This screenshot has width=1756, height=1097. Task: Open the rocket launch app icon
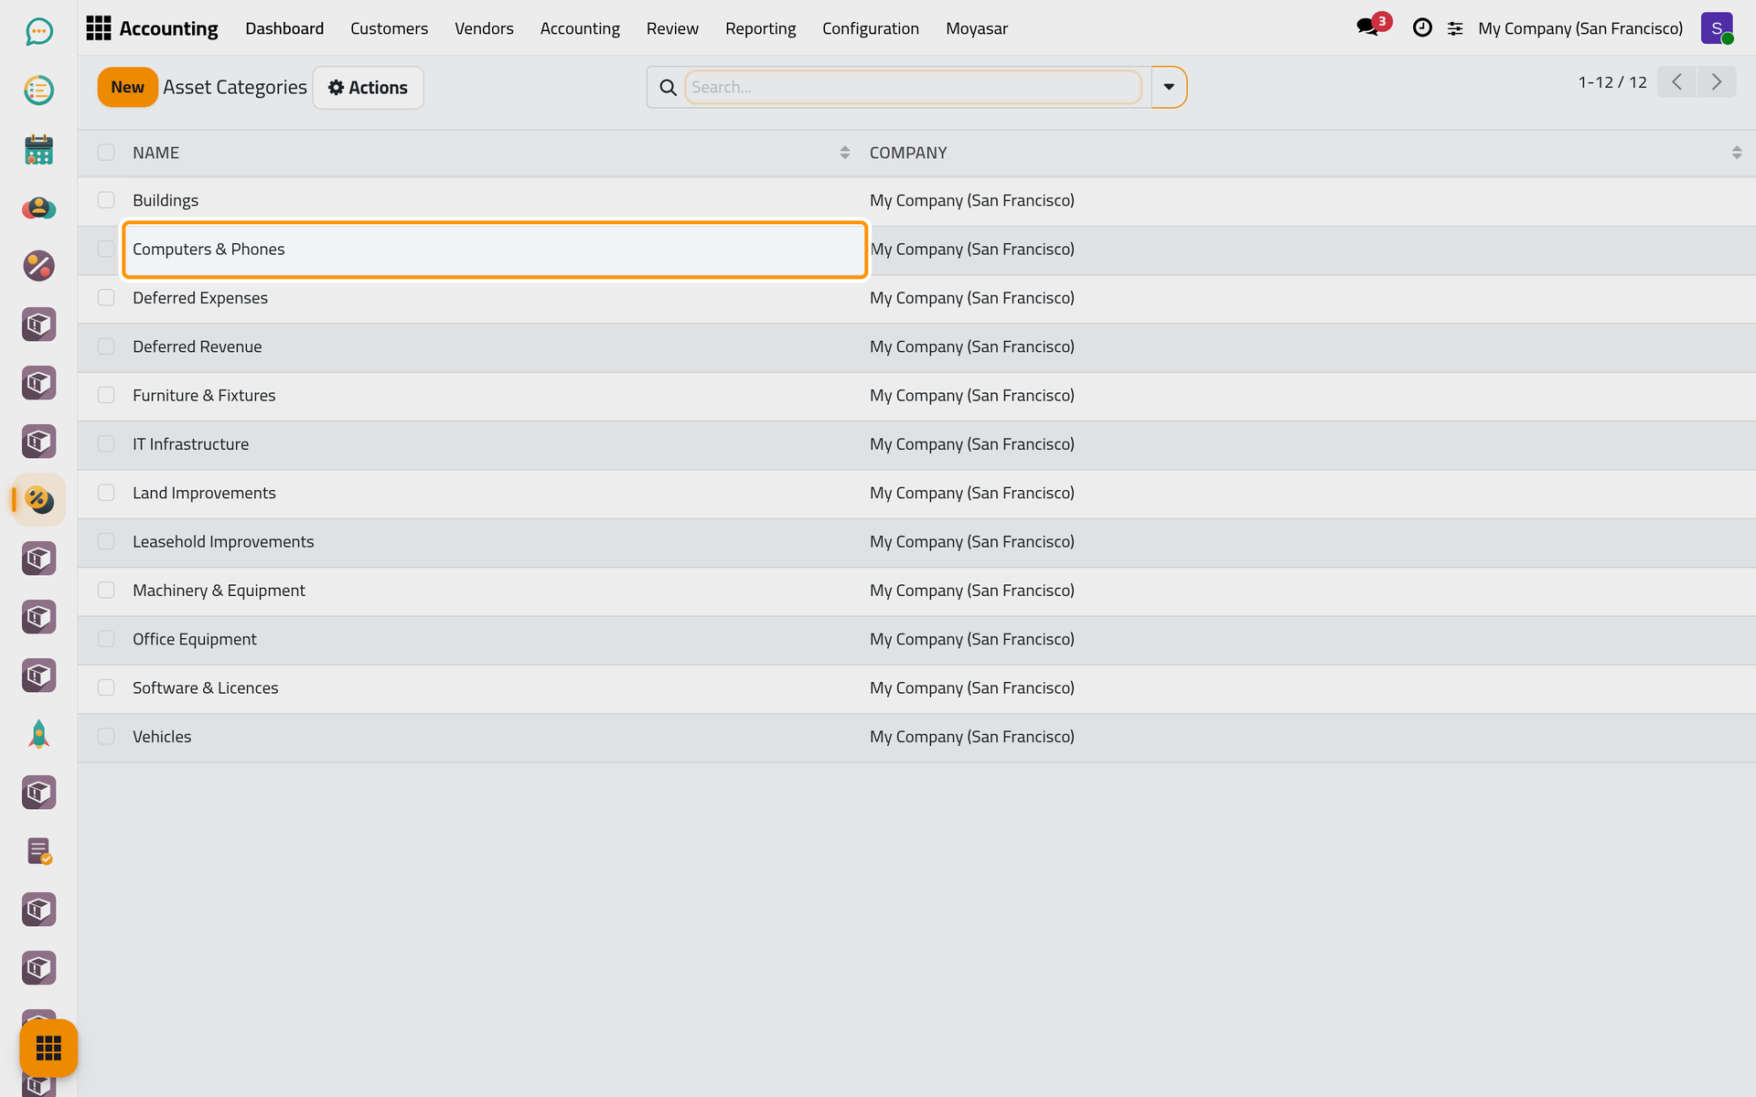click(x=38, y=734)
